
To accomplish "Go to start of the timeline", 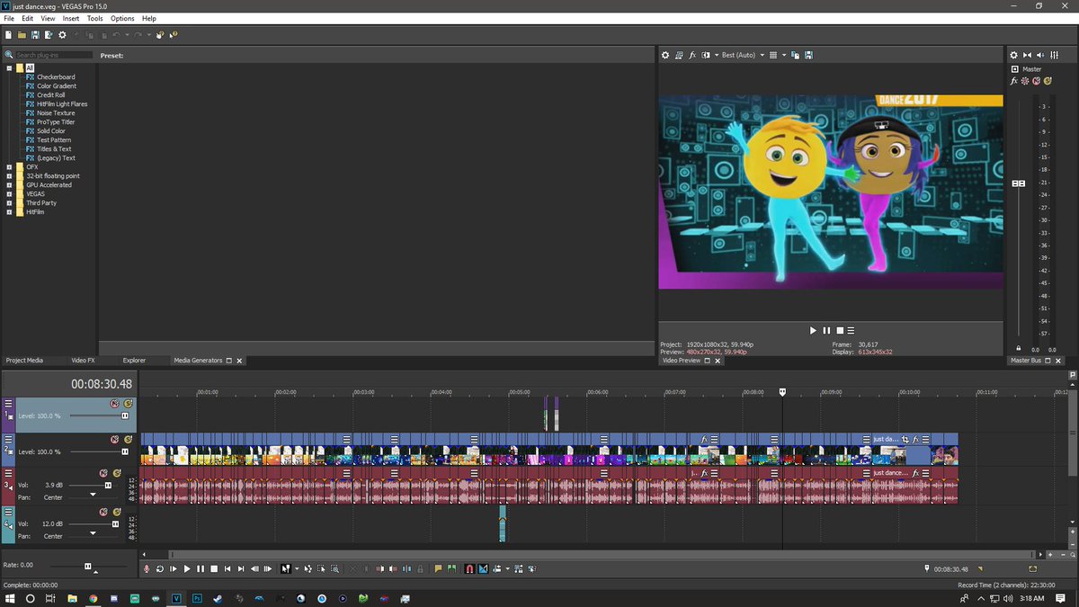I will click(227, 568).
